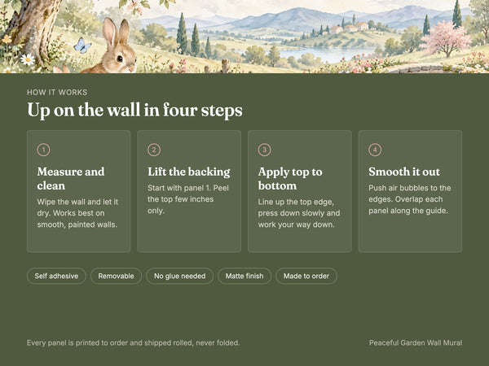Click the step 4 circled number icon

click(375, 150)
